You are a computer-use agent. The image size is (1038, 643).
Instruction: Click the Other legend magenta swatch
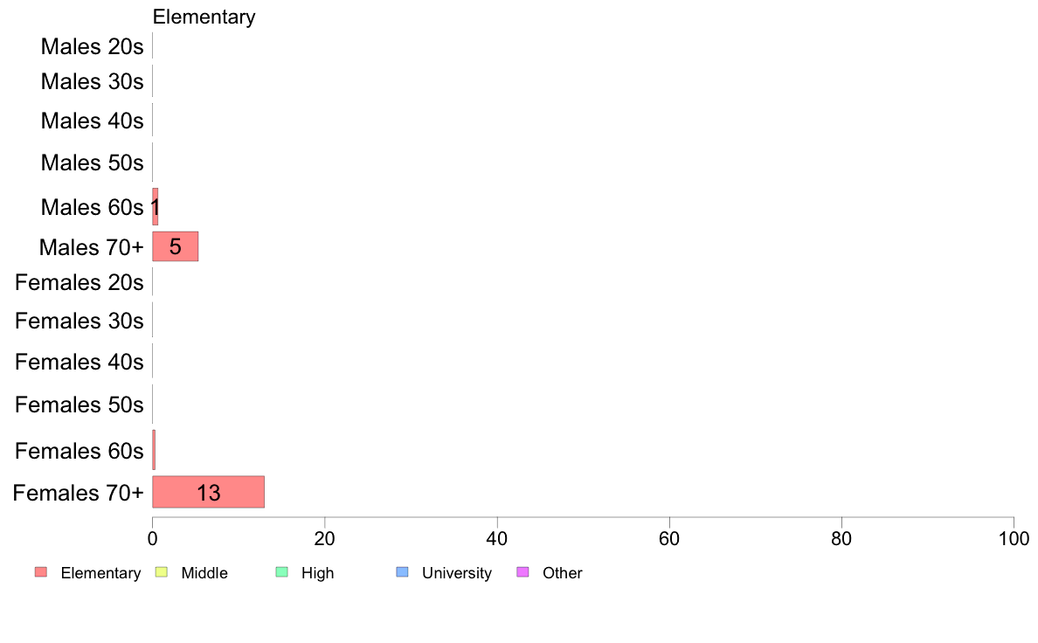coord(522,572)
